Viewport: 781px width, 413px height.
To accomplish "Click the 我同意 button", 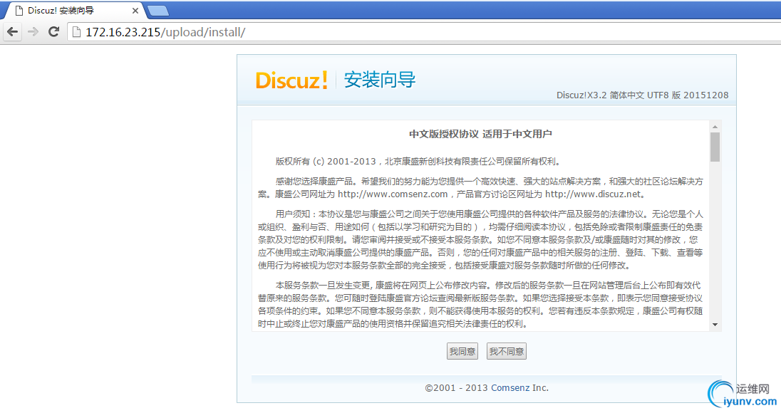I will pyautogui.click(x=462, y=351).
